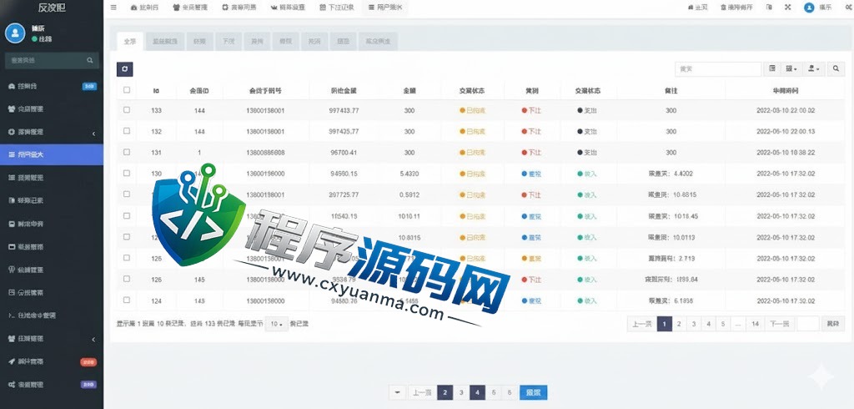Click the home icon link in the top bar
Screen dimensions: 854x409
point(698,8)
